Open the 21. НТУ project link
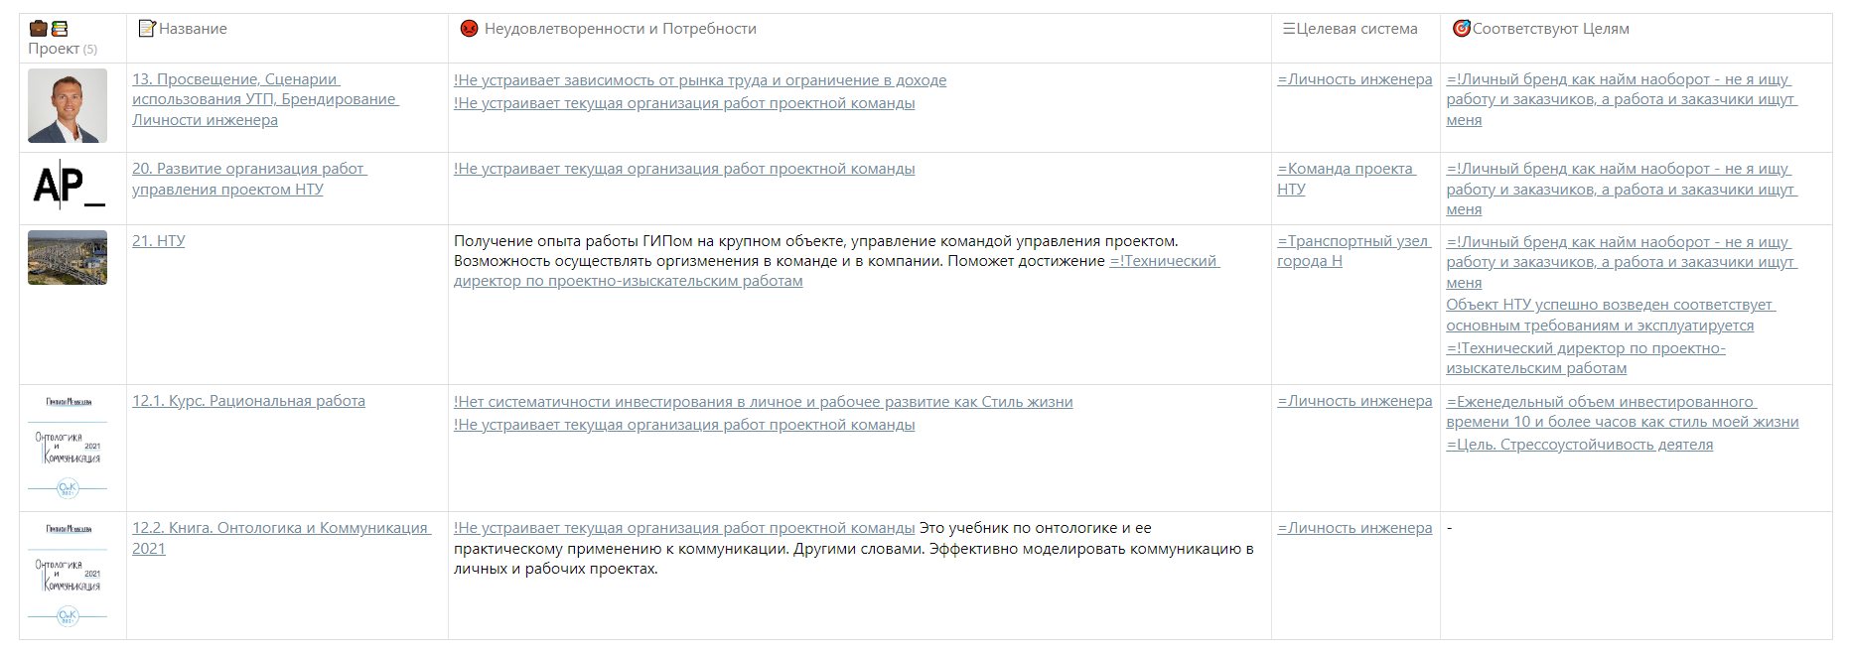The width and height of the screenshot is (1852, 653). point(159,241)
